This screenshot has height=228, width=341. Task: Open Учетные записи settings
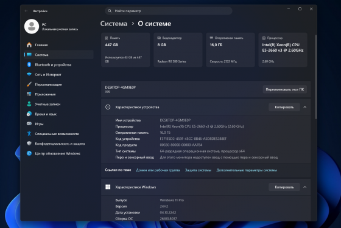tap(59, 104)
